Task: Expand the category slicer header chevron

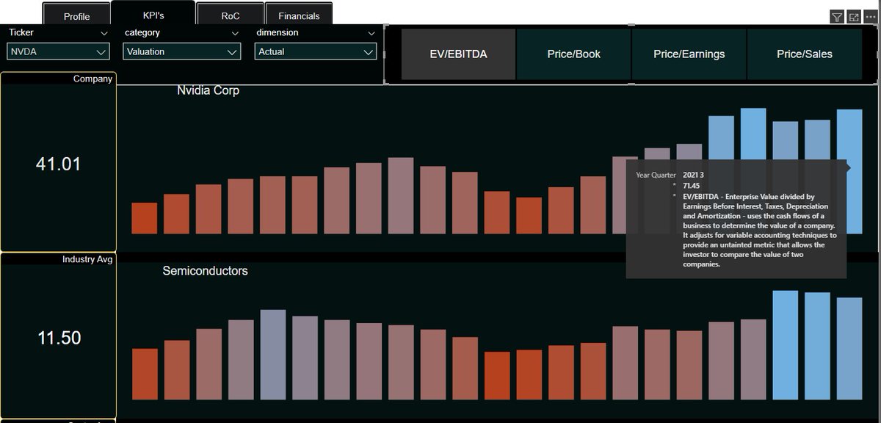Action: (x=235, y=33)
